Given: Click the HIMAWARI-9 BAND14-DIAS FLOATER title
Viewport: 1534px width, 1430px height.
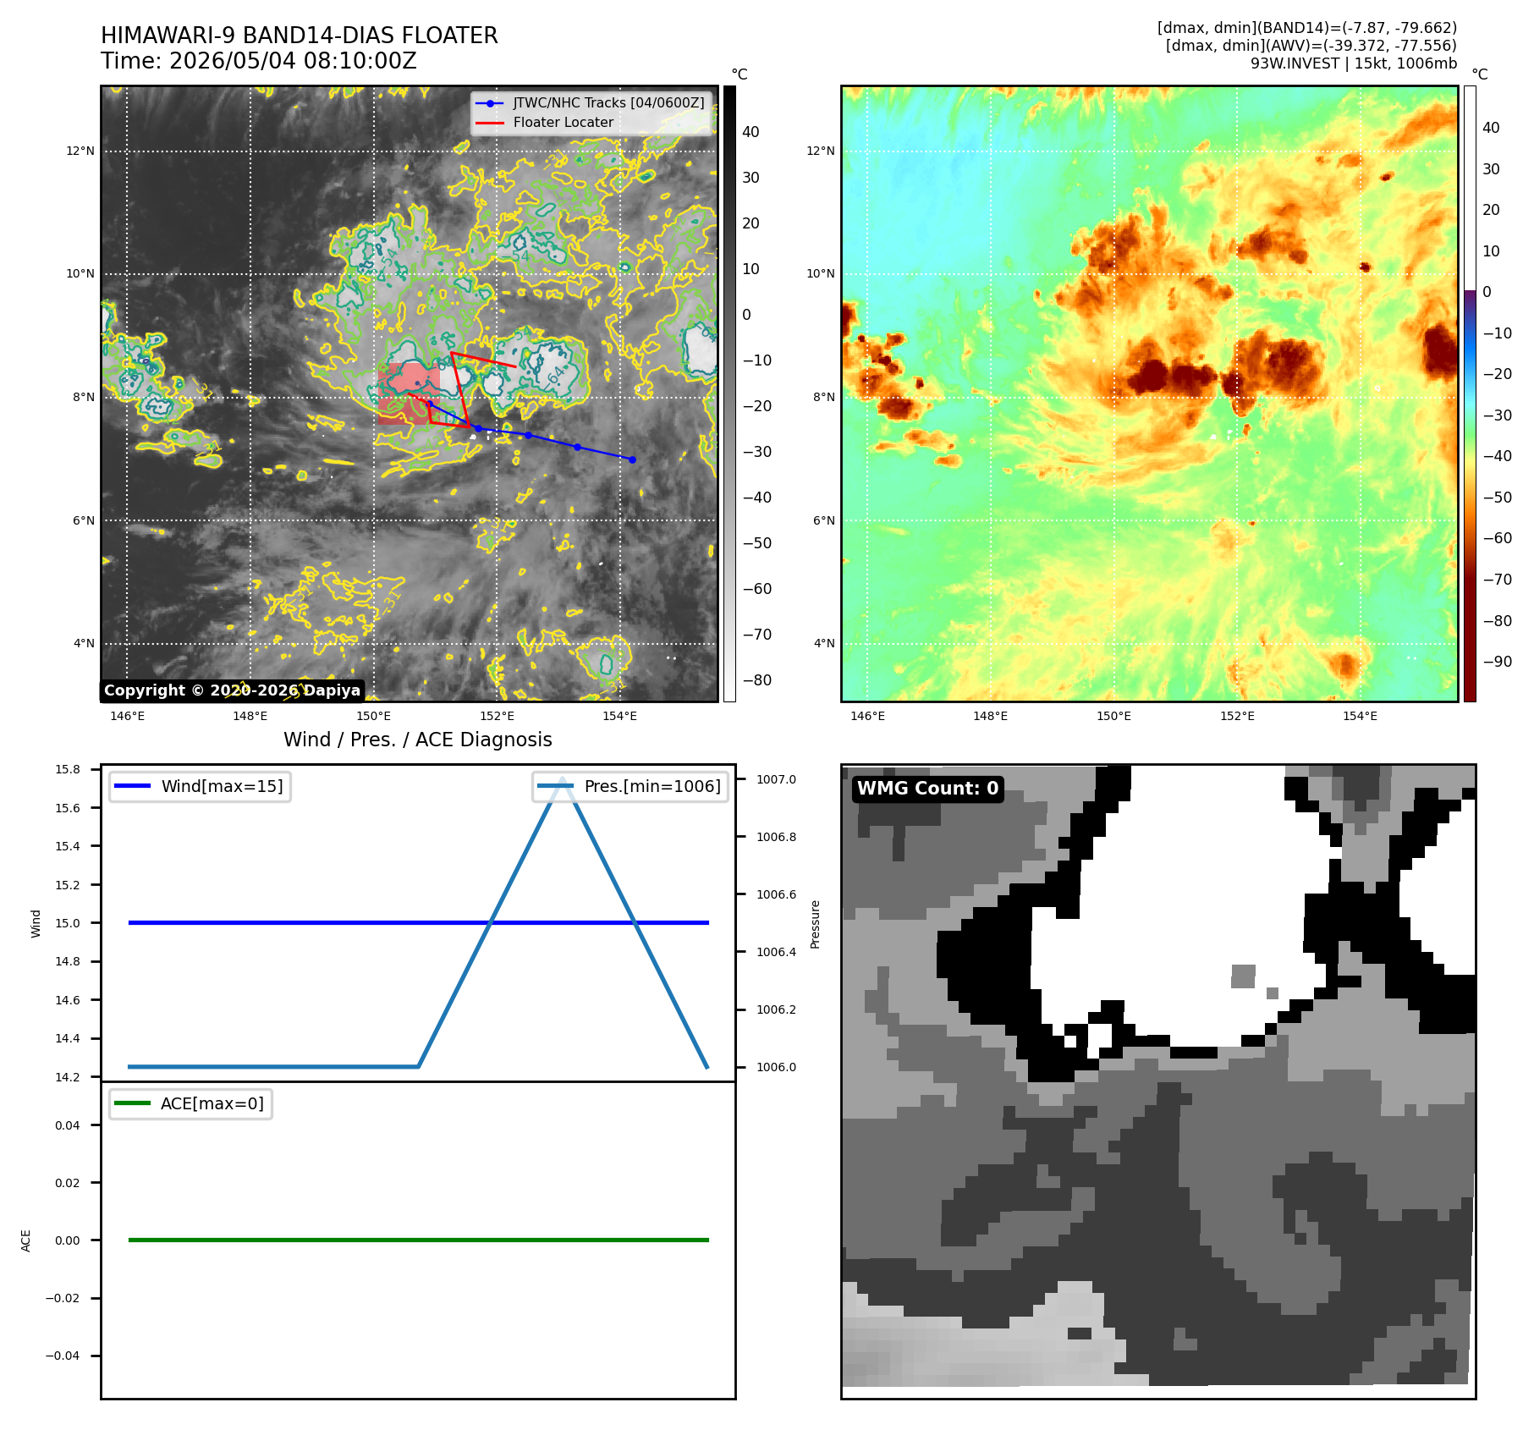Looking at the screenshot, I should click(300, 36).
